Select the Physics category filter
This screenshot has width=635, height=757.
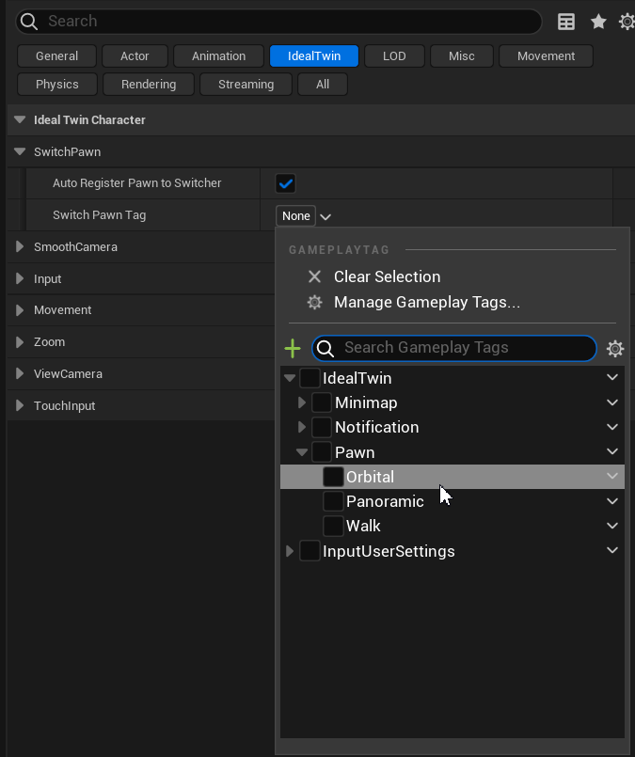tap(57, 85)
